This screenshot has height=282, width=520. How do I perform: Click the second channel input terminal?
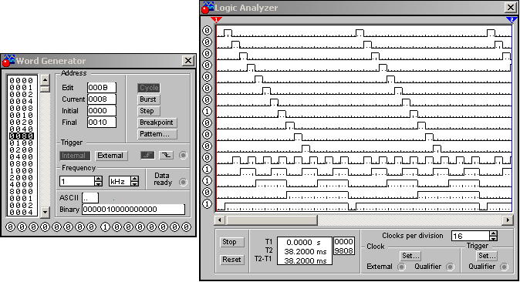point(207,42)
